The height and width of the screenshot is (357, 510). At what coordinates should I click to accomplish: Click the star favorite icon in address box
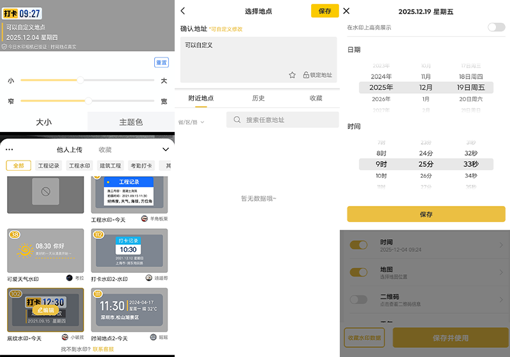[292, 75]
